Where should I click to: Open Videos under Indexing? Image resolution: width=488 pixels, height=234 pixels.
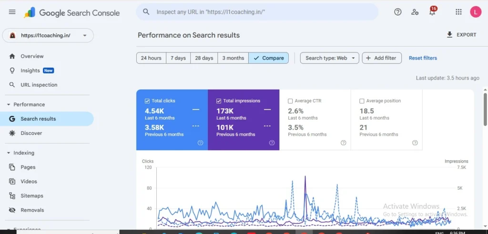pos(47,182)
